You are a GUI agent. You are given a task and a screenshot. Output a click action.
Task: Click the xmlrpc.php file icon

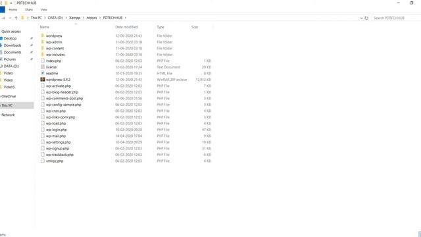[x=42, y=161]
